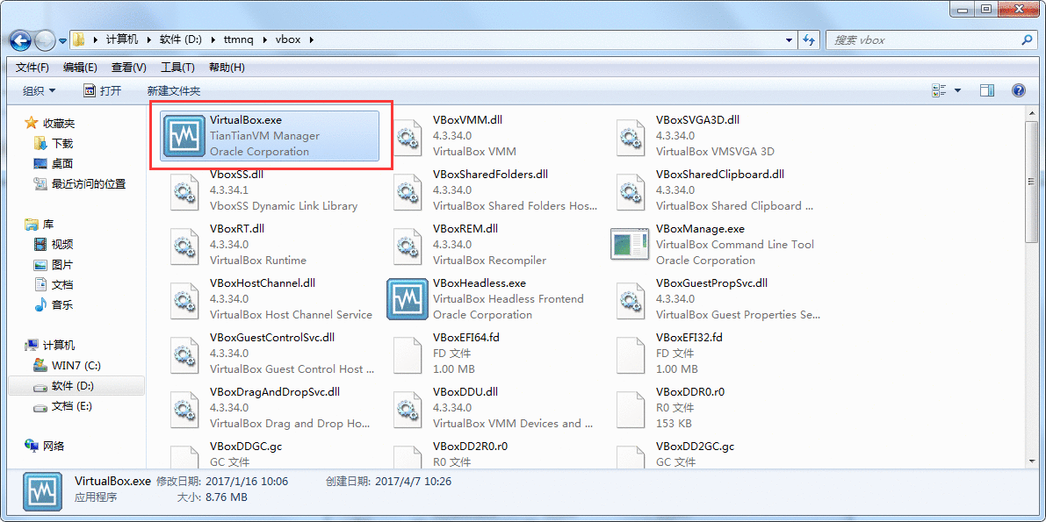The image size is (1046, 522).
Task: Select 软件 (D:) drive in sidebar
Action: (72, 386)
